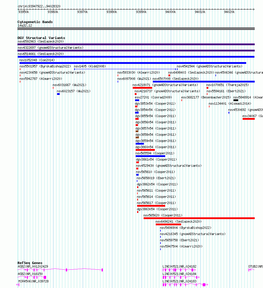Viewport: 263px width, 288px height.
Task: Click the red bar below nsv4218071
Action: click(x=142, y=88)
